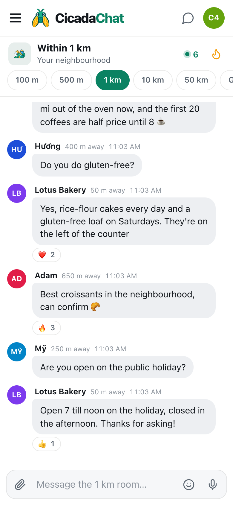Click the paperclip attach icon

click(20, 484)
